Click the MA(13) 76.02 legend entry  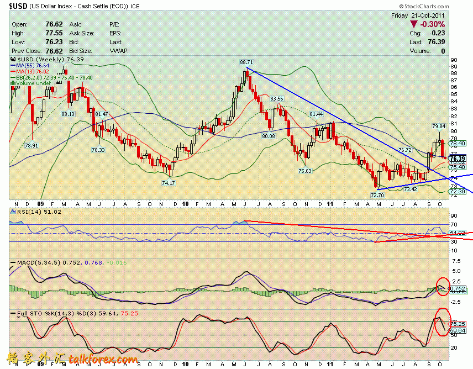[x=30, y=71]
